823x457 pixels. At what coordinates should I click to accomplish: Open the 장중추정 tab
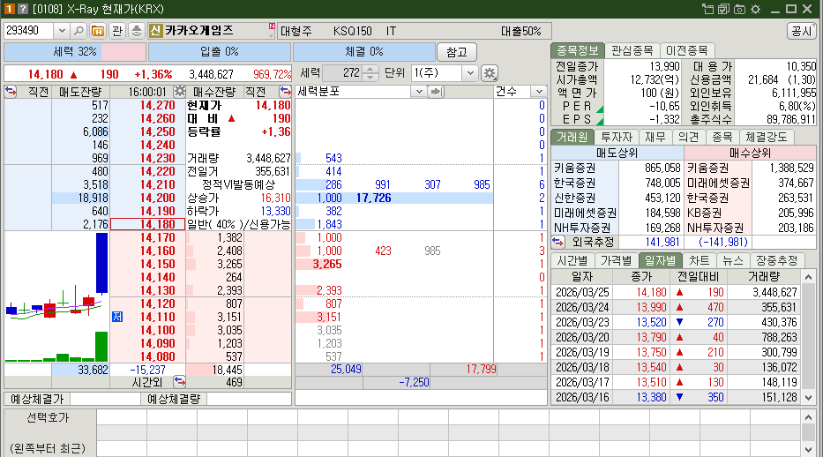click(x=777, y=260)
